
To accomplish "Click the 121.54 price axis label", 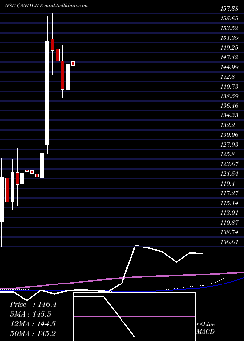I will [x=229, y=174].
